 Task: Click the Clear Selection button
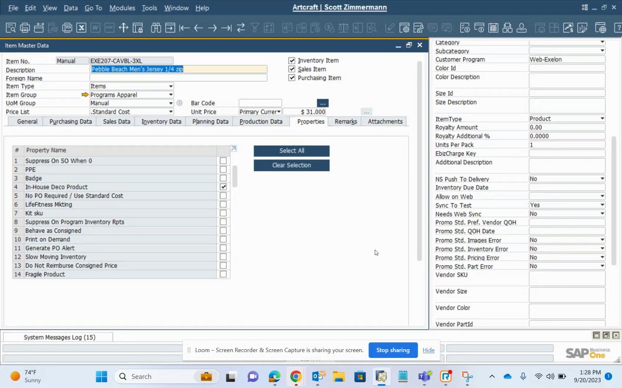coord(292,165)
